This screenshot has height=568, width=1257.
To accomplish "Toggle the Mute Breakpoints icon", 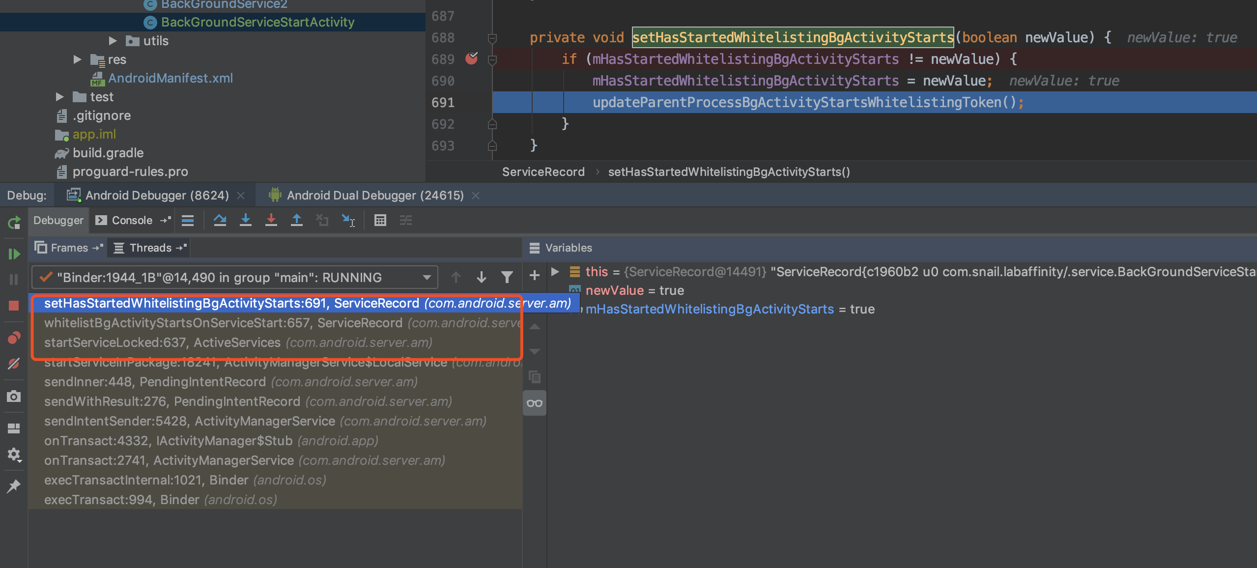I will point(14,364).
